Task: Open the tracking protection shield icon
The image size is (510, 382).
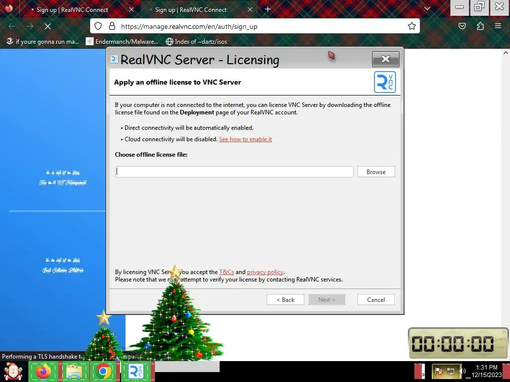Action: coord(98,26)
